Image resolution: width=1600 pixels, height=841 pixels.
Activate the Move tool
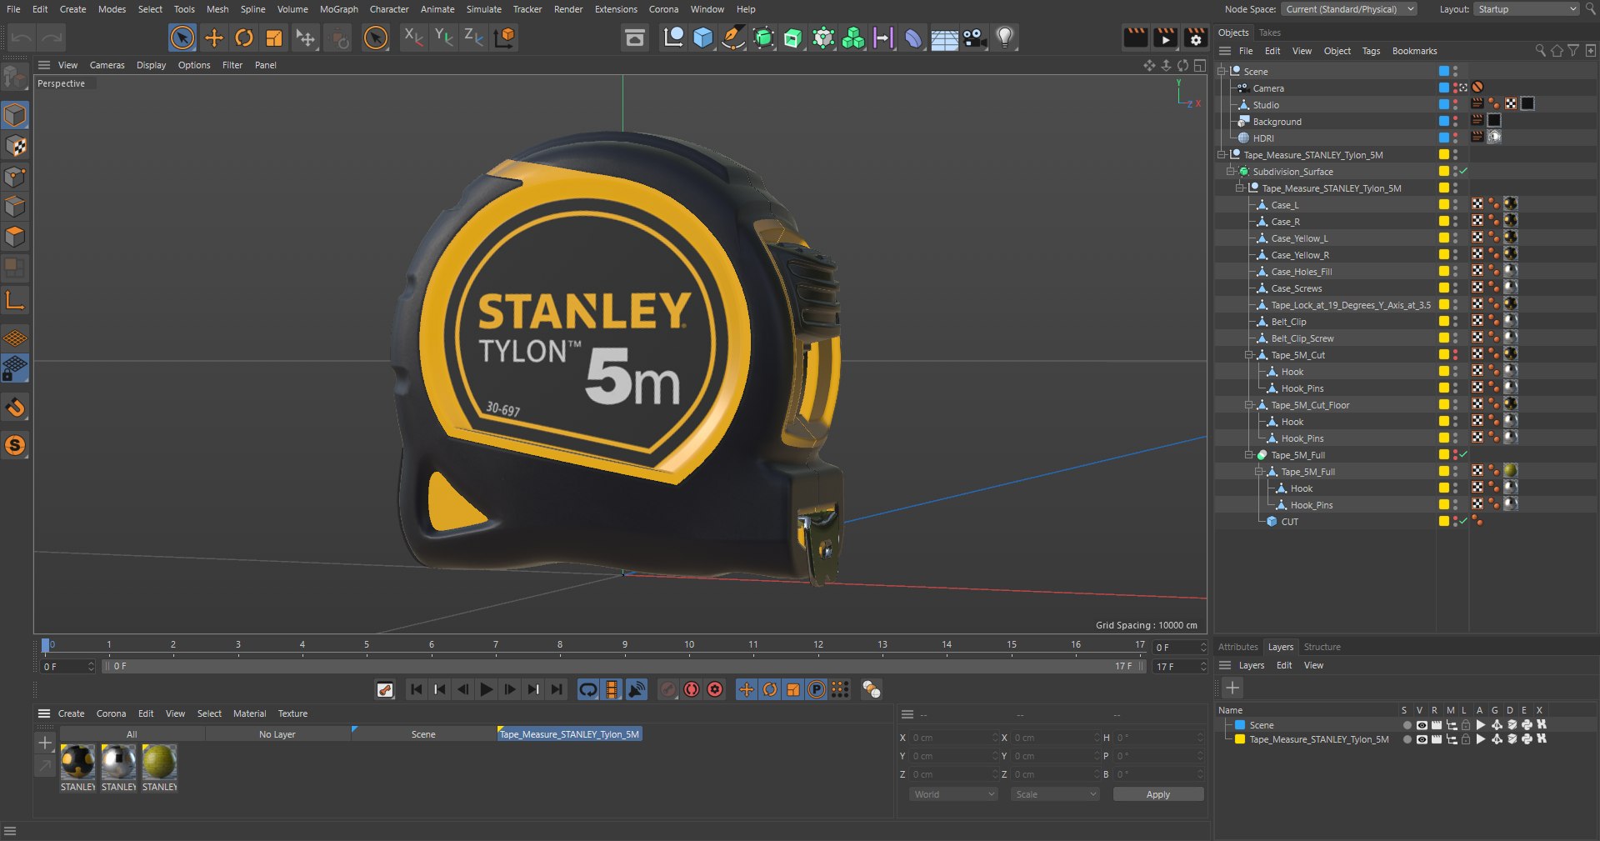coord(213,38)
